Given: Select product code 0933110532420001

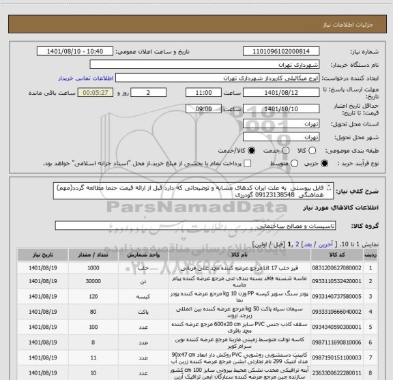Looking at the screenshot, I should (336, 281).
